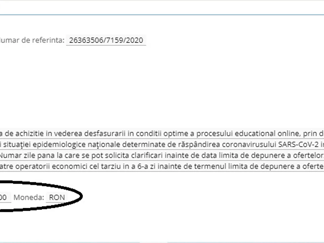
Task: Click the line mentioning 'situației epidemiologice naționale'
Action: tap(162, 144)
